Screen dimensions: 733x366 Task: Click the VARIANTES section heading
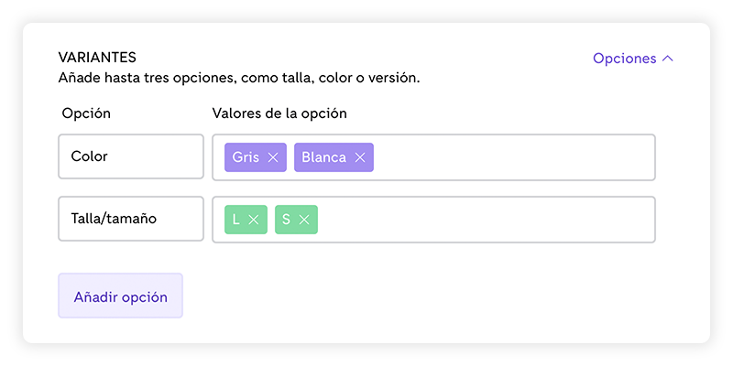(x=97, y=58)
